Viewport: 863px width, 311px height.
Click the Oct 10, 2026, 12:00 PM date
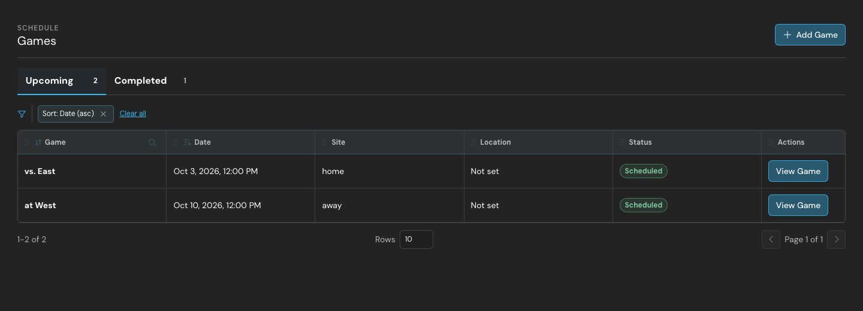[218, 205]
